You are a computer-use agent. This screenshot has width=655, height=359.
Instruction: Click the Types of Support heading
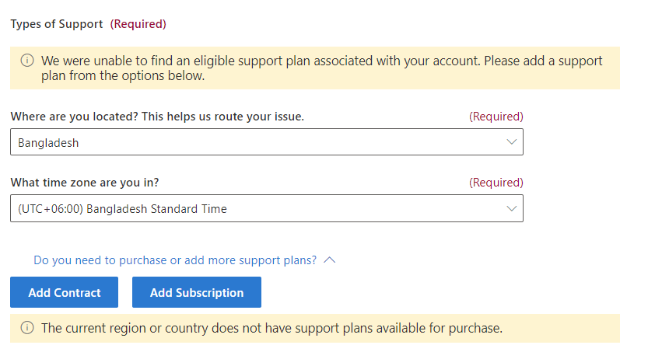click(56, 24)
